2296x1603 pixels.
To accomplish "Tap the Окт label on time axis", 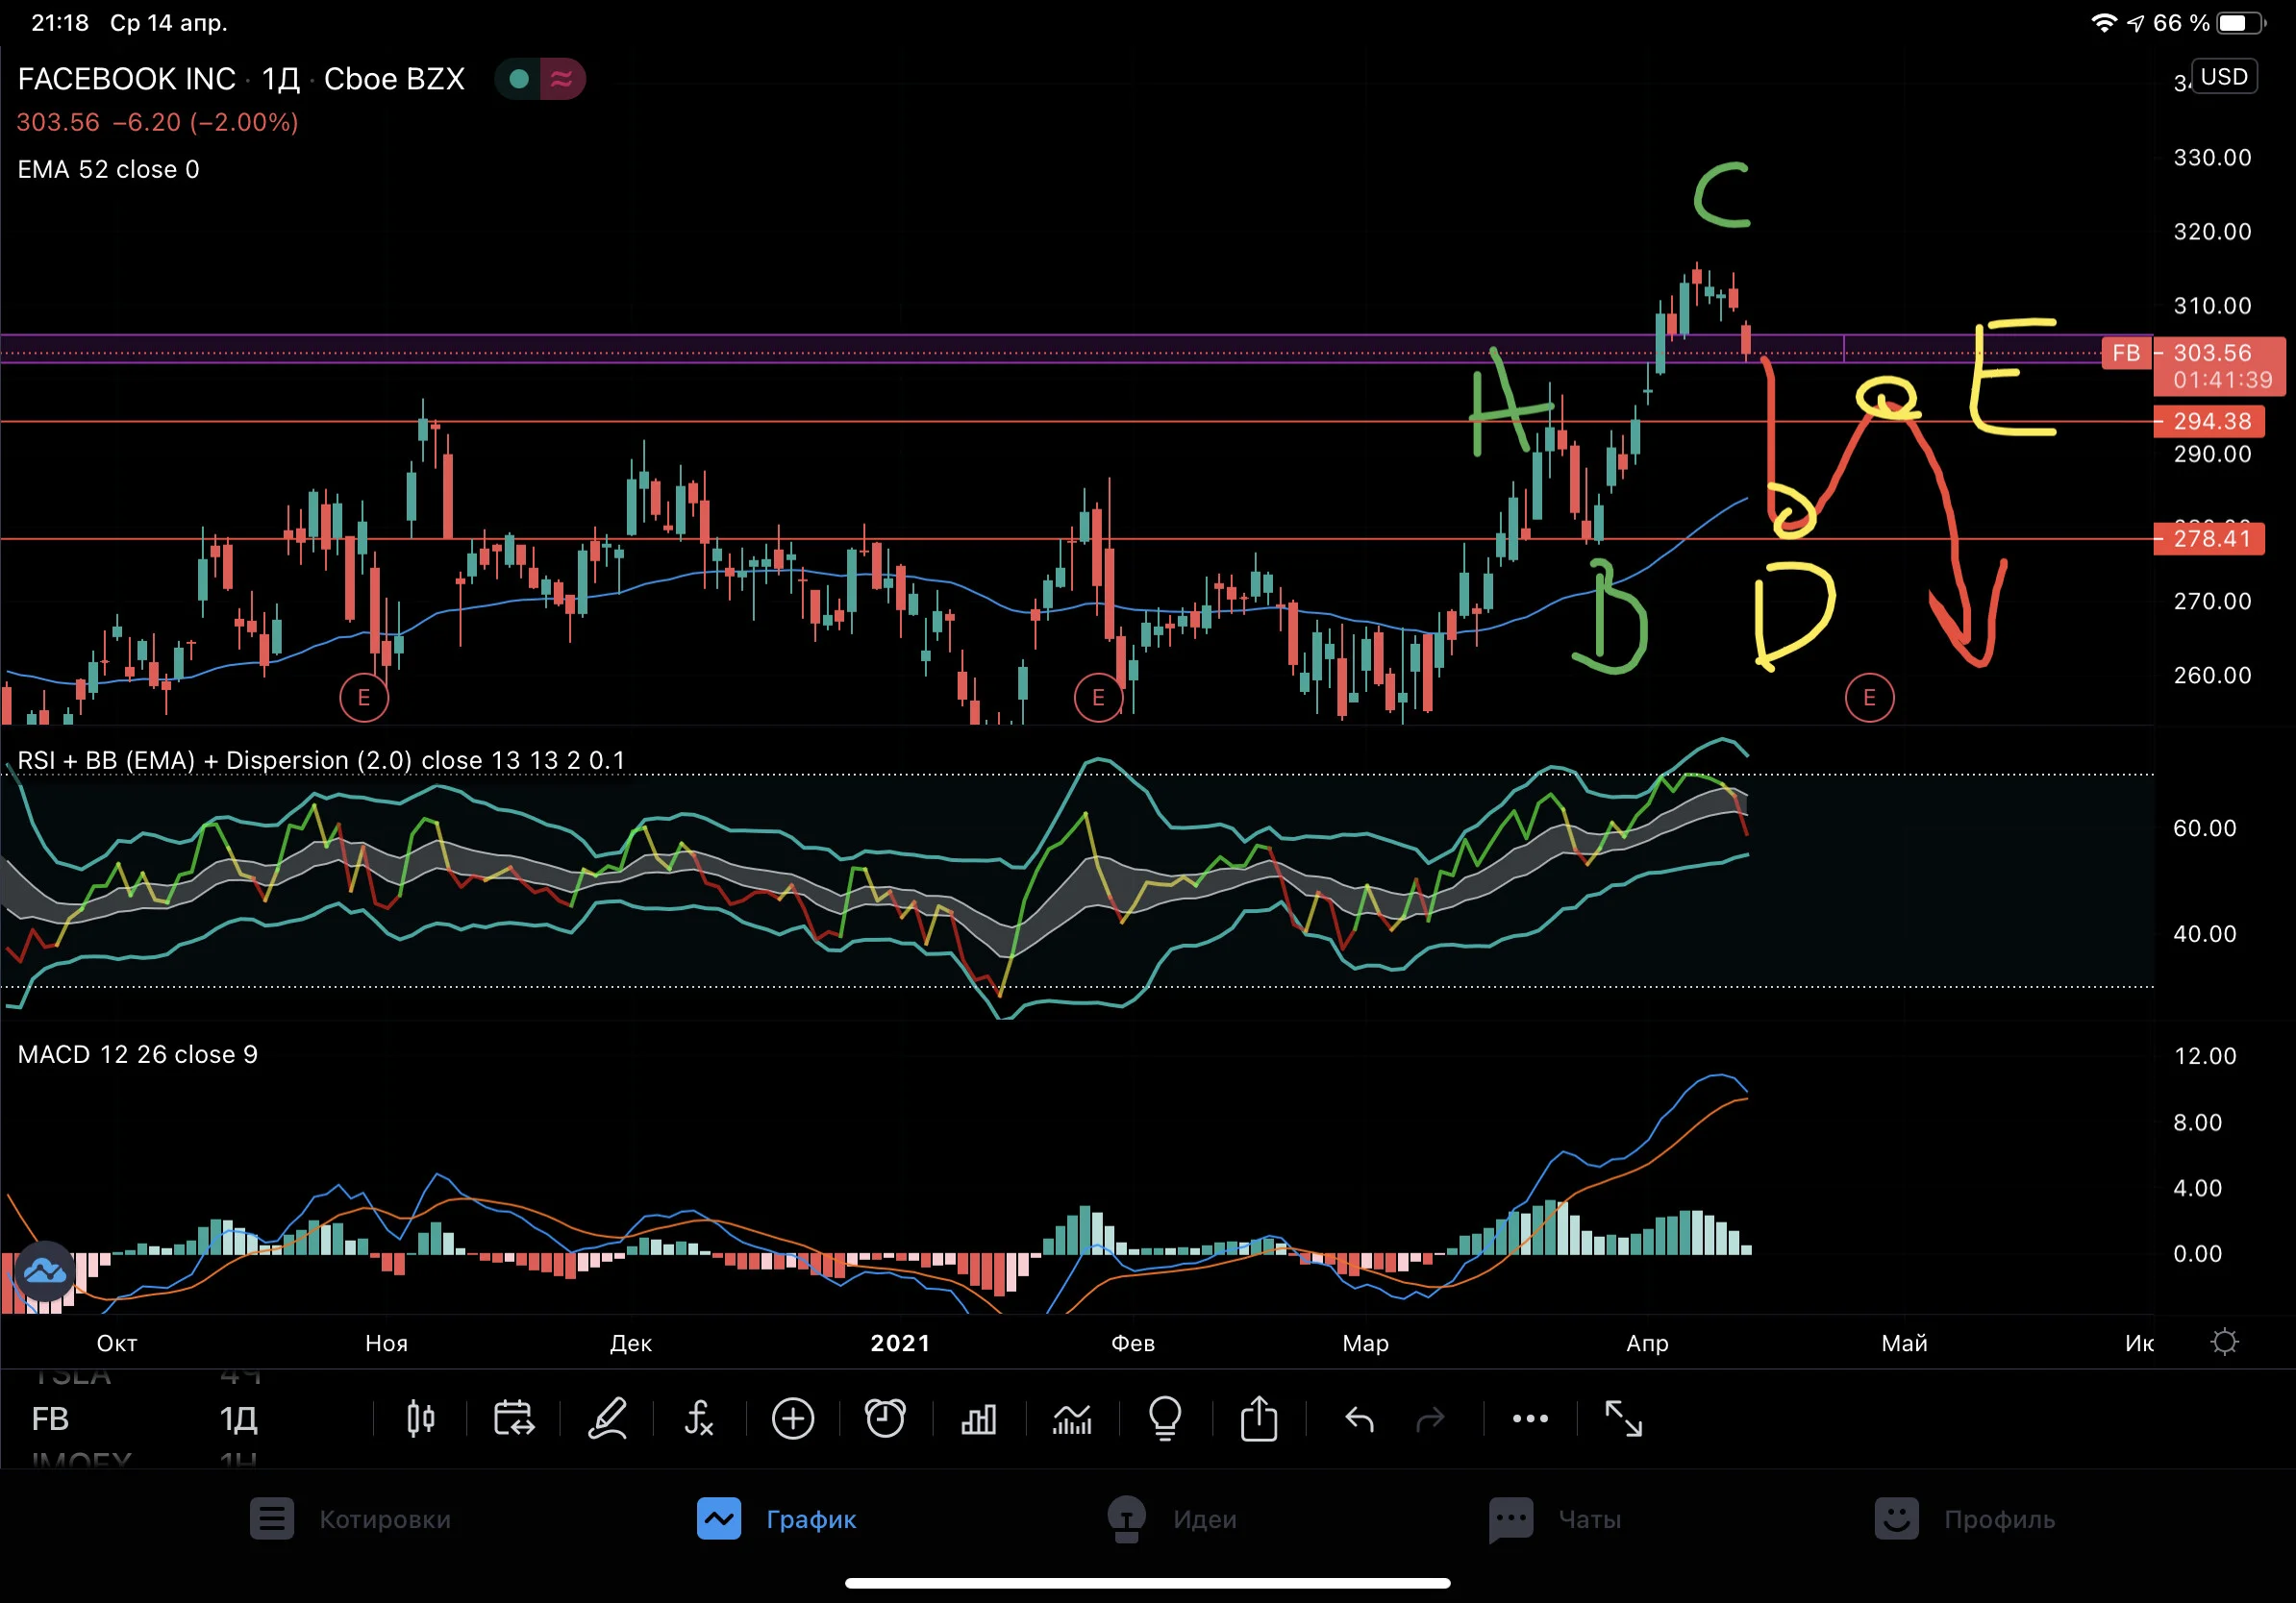I will point(117,1344).
